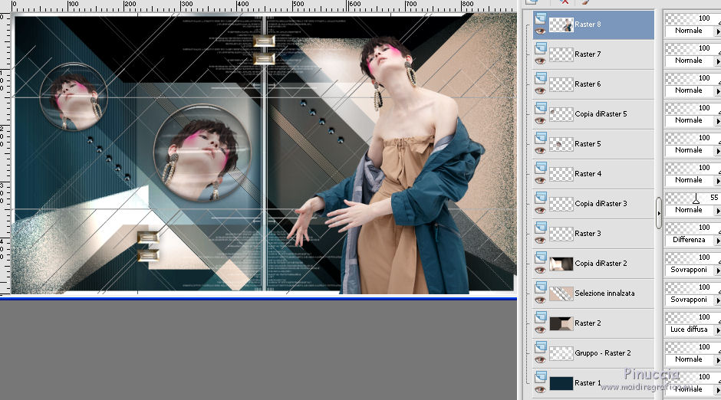Click the delete layer red X icon
The height and width of the screenshot is (400, 721).
coord(565,2)
